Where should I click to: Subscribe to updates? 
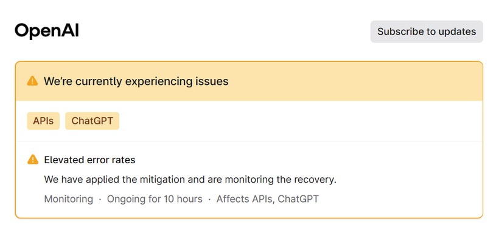coord(427,32)
